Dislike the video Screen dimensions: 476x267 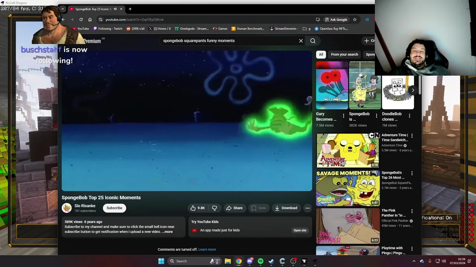[215, 208]
